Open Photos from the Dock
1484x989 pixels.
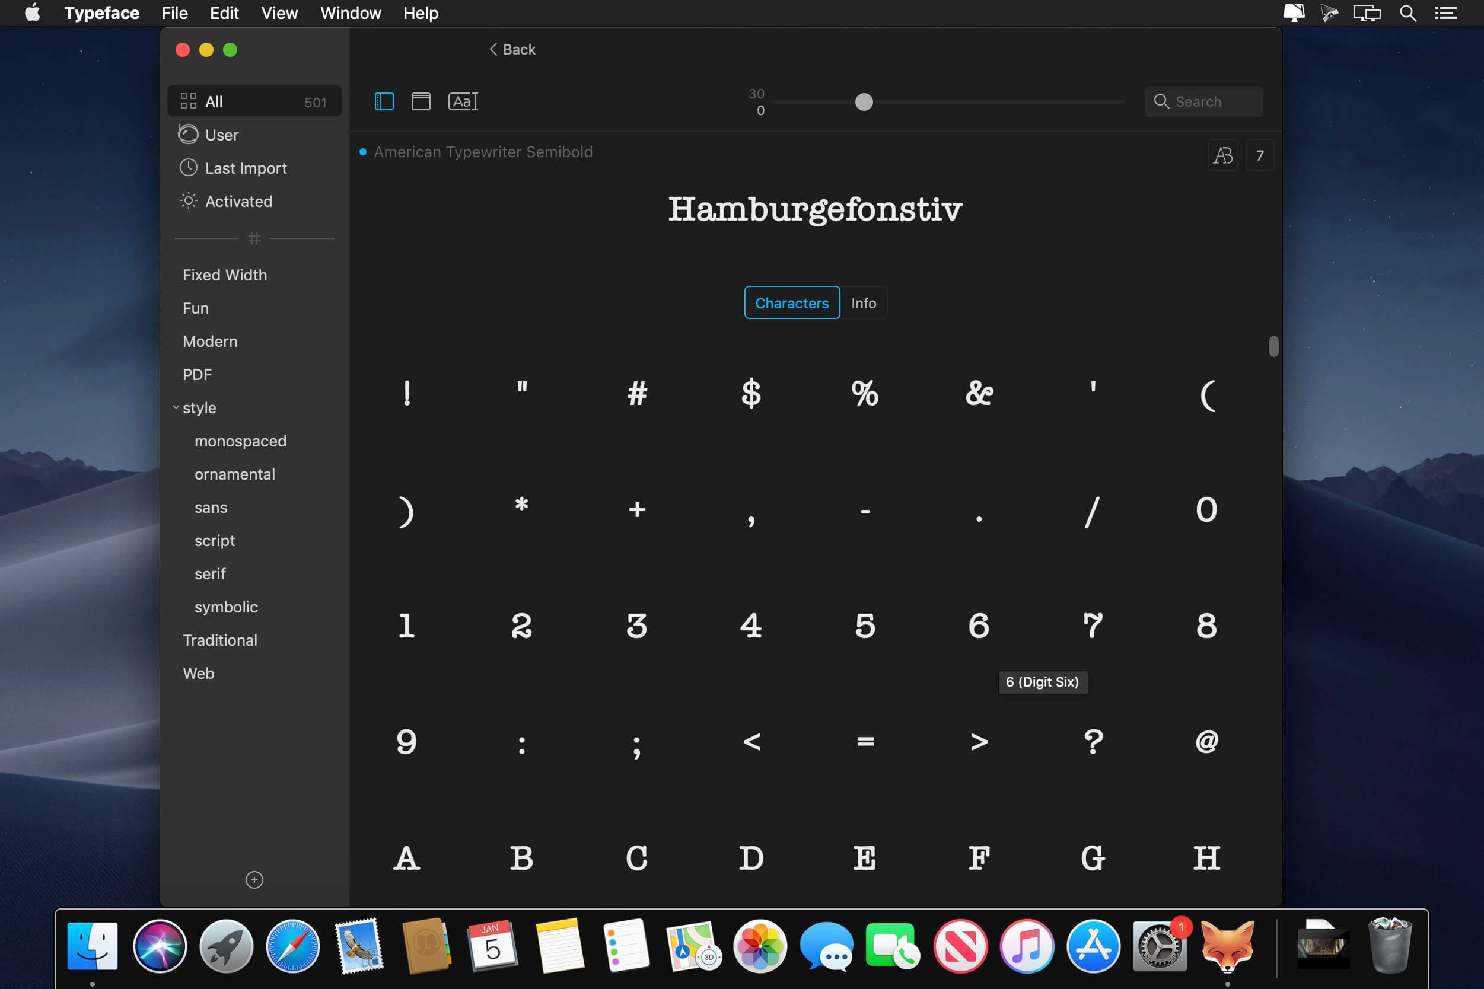pos(760,946)
